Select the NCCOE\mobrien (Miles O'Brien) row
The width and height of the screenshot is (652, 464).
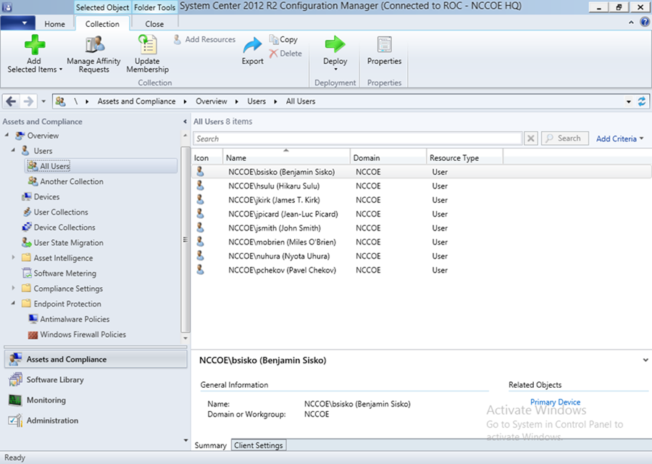[x=421, y=241]
